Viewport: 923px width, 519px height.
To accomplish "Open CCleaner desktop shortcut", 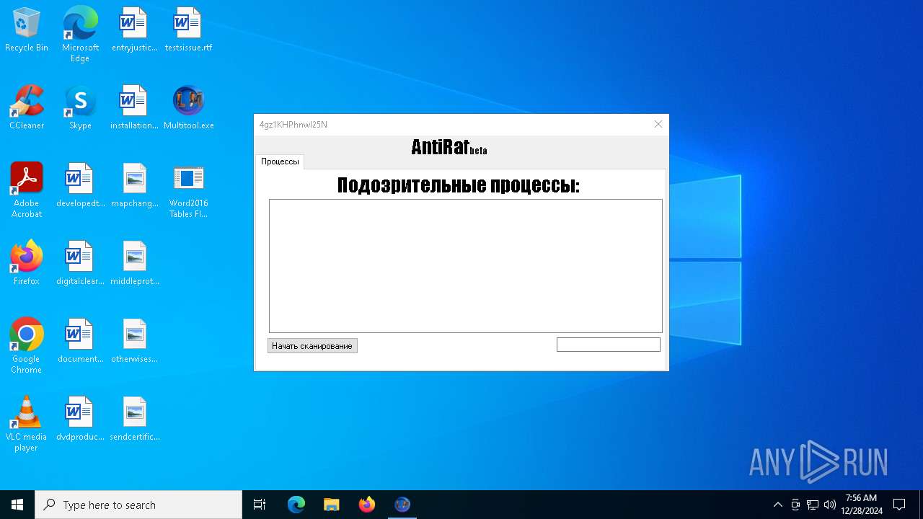I will pos(27,107).
